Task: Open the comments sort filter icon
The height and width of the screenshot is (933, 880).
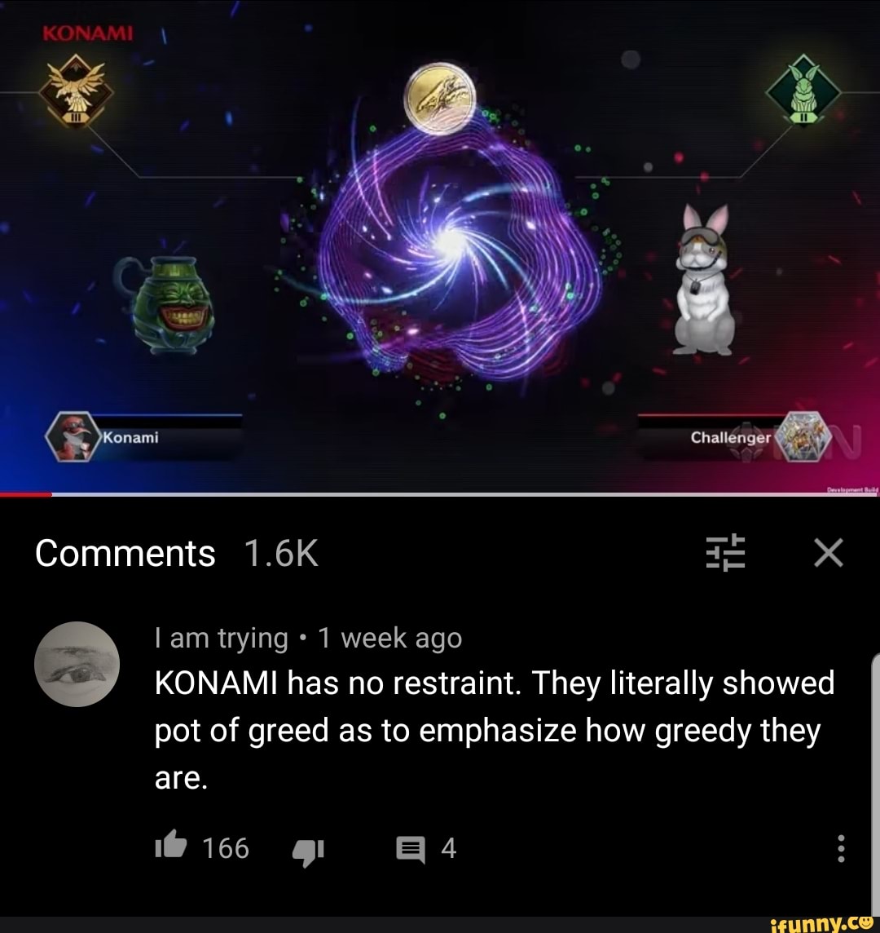Action: [725, 552]
